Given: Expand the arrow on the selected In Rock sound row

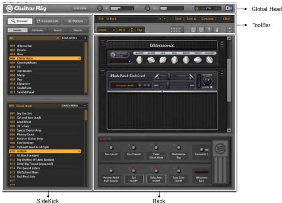Looking at the screenshot, I should [x=79, y=152].
